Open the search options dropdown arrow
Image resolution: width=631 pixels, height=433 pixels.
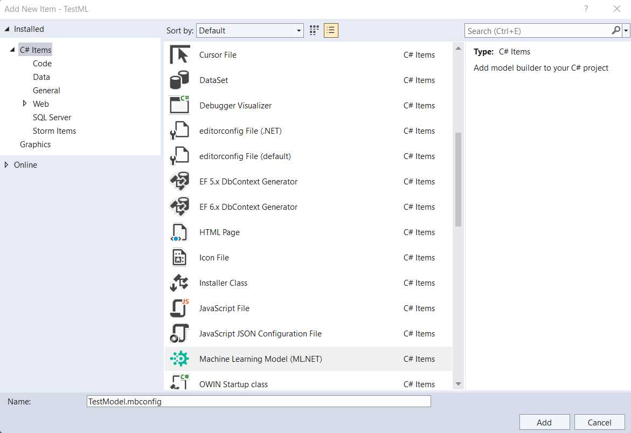pos(626,31)
